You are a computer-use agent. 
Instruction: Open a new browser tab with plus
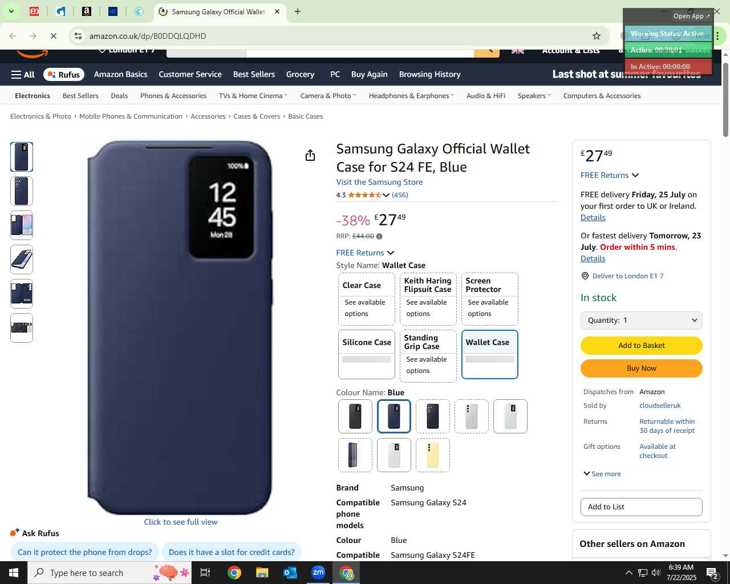pos(298,11)
